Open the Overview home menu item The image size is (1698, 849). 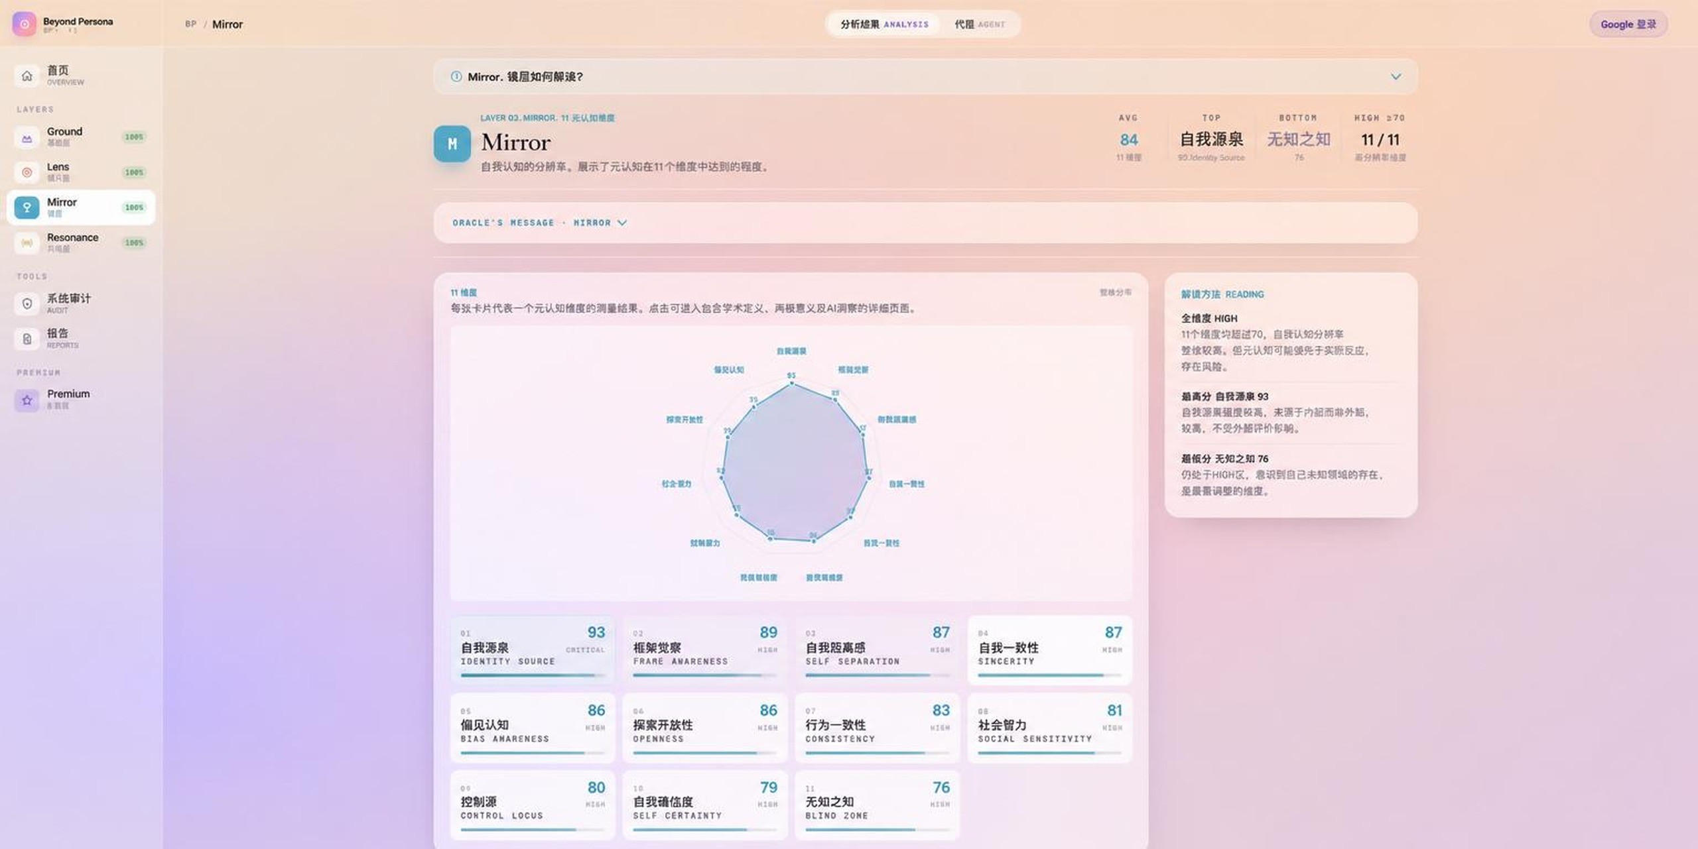tap(81, 76)
